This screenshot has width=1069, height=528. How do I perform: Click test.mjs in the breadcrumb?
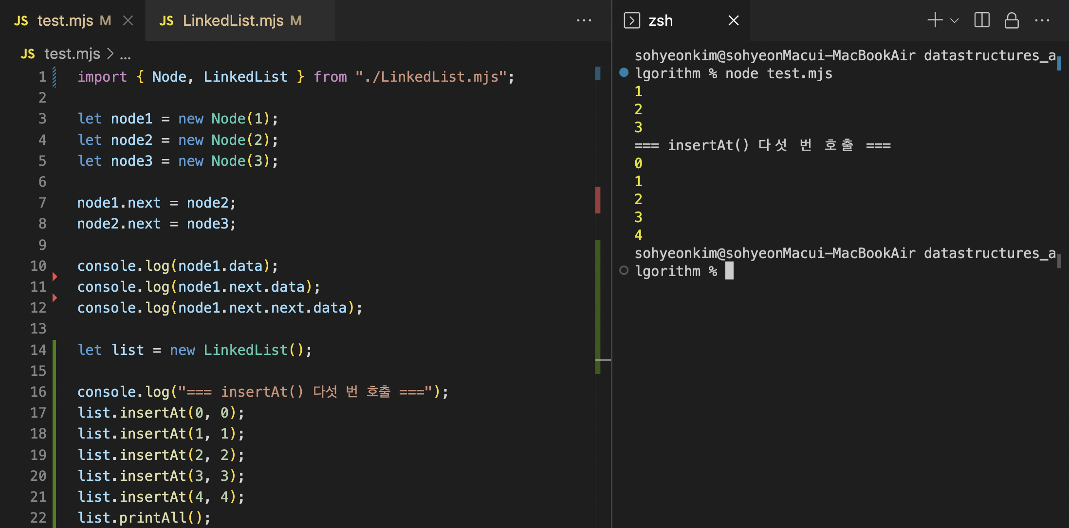(72, 53)
